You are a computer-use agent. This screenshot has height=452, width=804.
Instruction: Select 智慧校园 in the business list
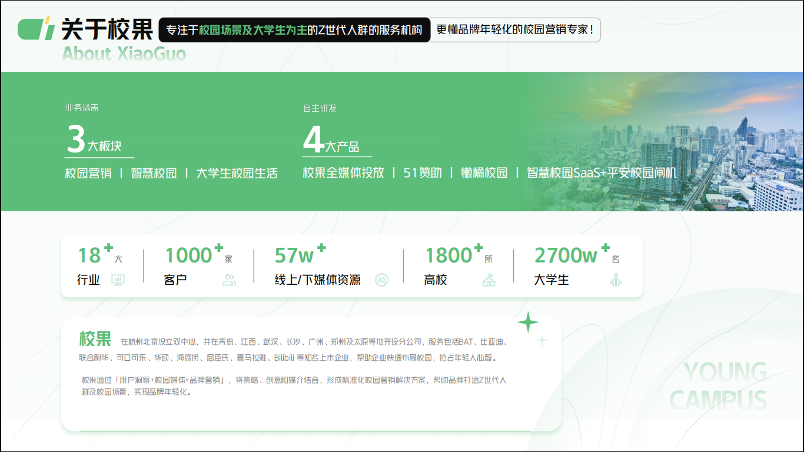(x=154, y=173)
